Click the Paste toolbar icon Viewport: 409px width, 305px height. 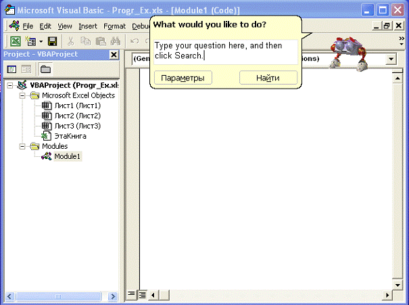click(101, 41)
